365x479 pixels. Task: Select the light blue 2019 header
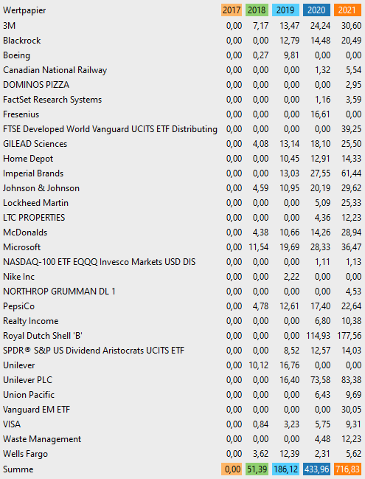(x=285, y=10)
